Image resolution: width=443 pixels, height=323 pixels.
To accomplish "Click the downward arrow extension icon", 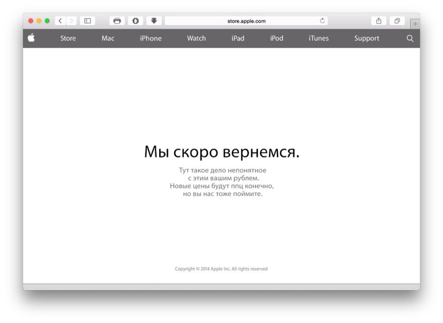I will [x=154, y=21].
